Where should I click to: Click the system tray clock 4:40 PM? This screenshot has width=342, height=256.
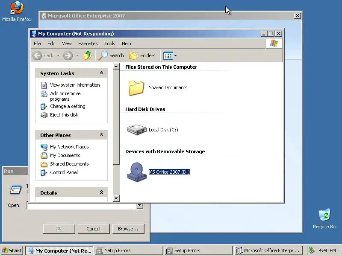327,250
